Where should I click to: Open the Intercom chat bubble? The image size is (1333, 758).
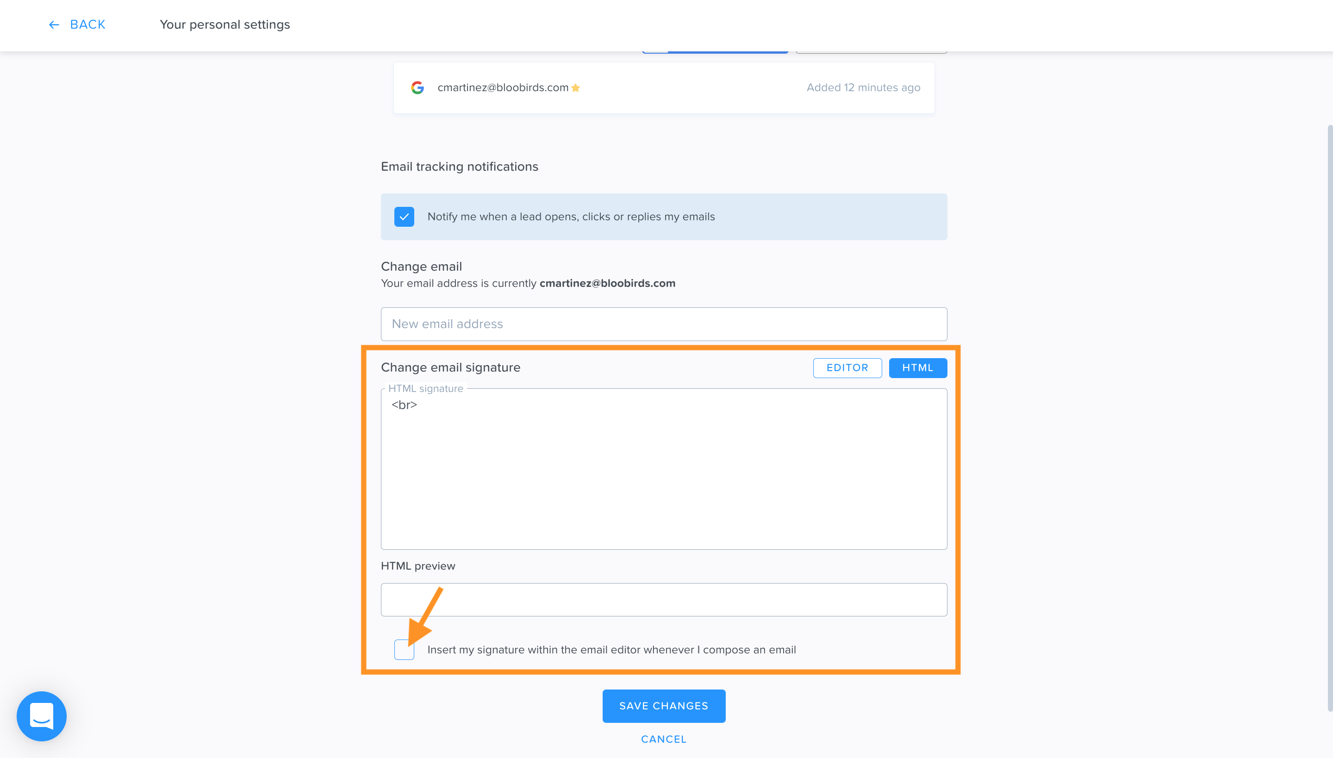(42, 716)
